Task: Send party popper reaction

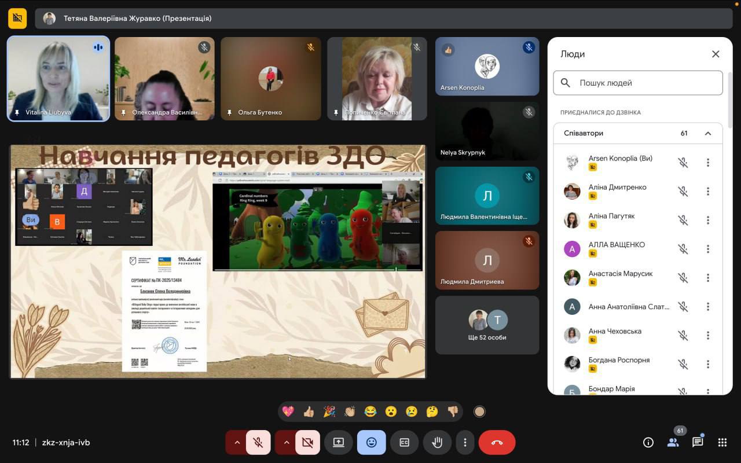Action: coord(329,411)
